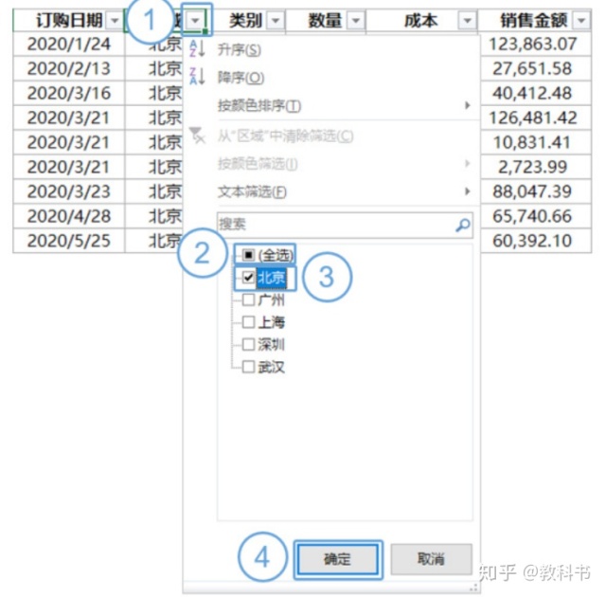This screenshot has height=597, width=606.
Task: Open the 数量 column filter dropdown
Action: point(356,20)
